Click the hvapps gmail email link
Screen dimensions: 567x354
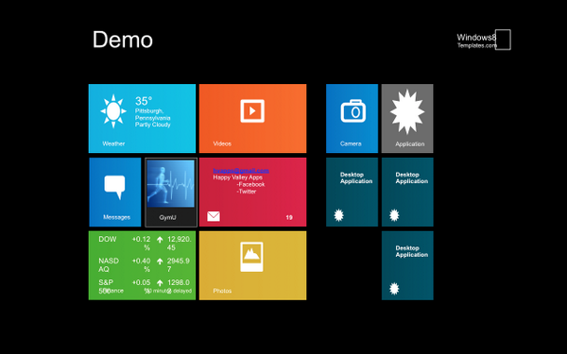241,171
